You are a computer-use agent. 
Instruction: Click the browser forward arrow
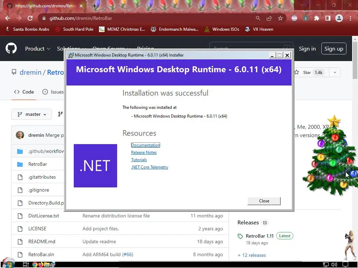pos(19,18)
